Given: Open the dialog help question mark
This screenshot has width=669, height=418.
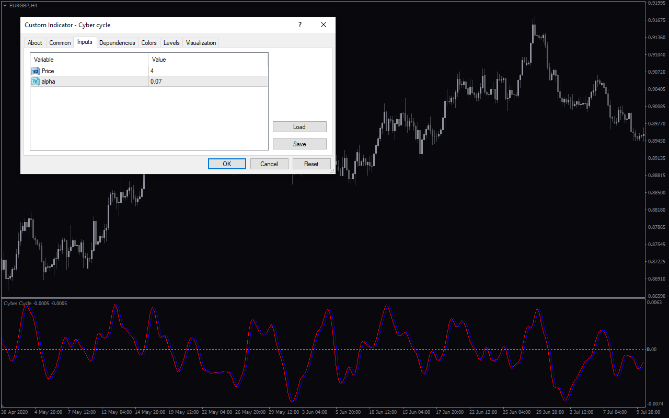Looking at the screenshot, I should click(x=300, y=25).
